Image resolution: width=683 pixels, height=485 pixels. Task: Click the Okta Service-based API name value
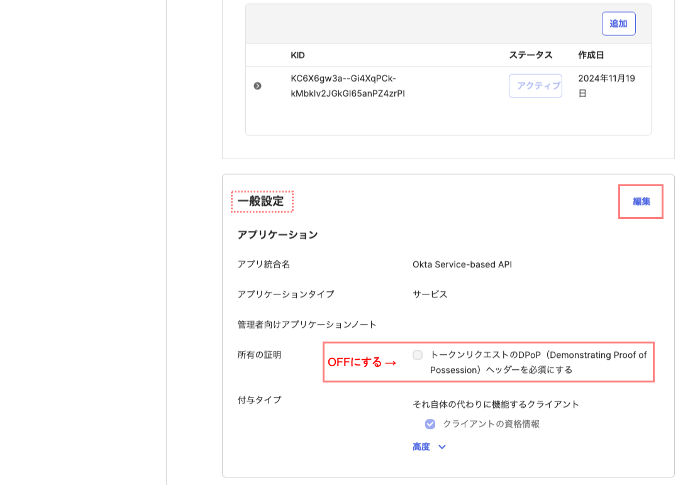462,265
